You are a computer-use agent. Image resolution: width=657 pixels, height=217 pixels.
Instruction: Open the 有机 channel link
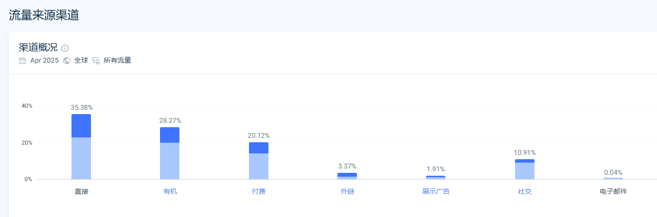(x=170, y=191)
